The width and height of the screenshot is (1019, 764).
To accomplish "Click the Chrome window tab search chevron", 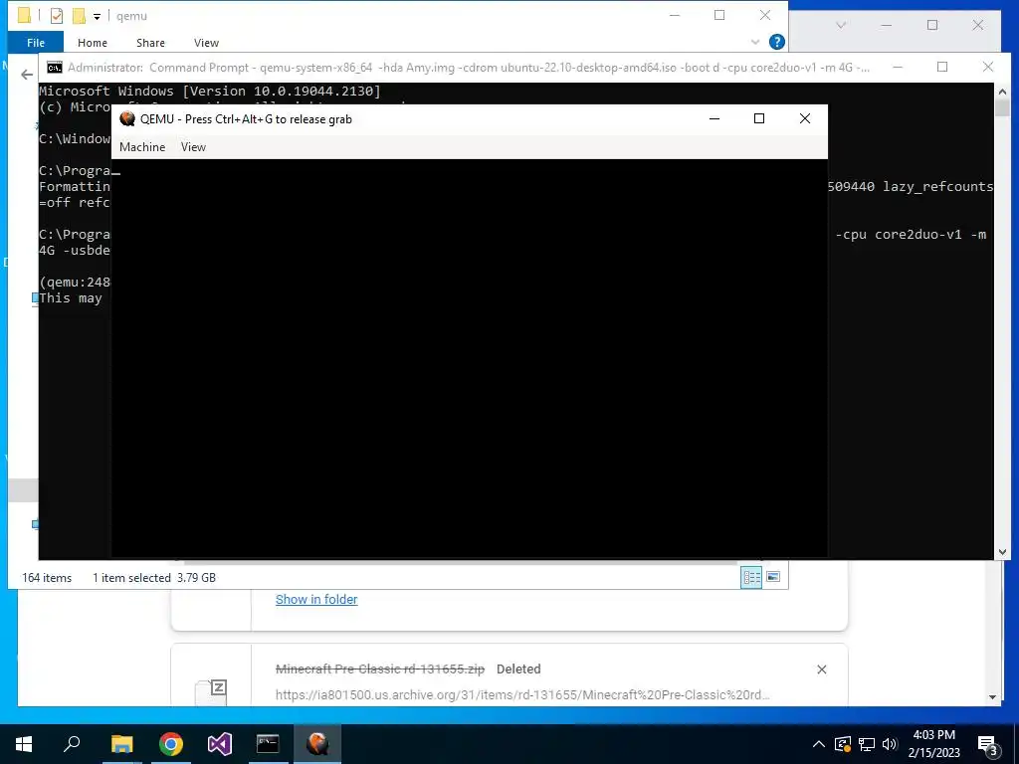I will pos(841,25).
